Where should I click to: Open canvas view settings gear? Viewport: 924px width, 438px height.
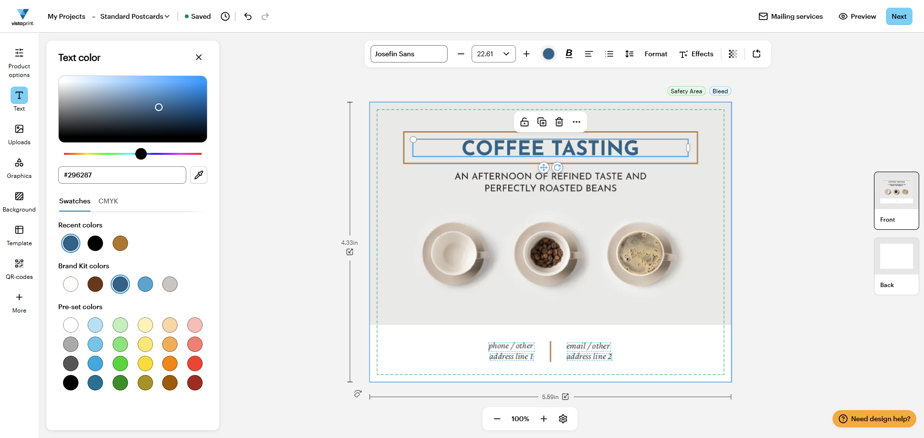pyautogui.click(x=563, y=419)
